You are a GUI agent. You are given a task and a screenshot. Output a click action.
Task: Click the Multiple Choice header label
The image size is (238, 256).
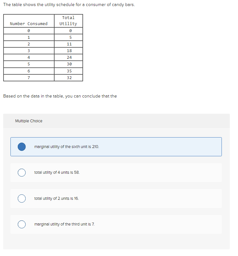[x=29, y=121]
